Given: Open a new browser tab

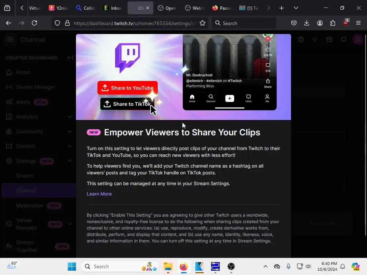Looking at the screenshot, I should pyautogui.click(x=282, y=8).
